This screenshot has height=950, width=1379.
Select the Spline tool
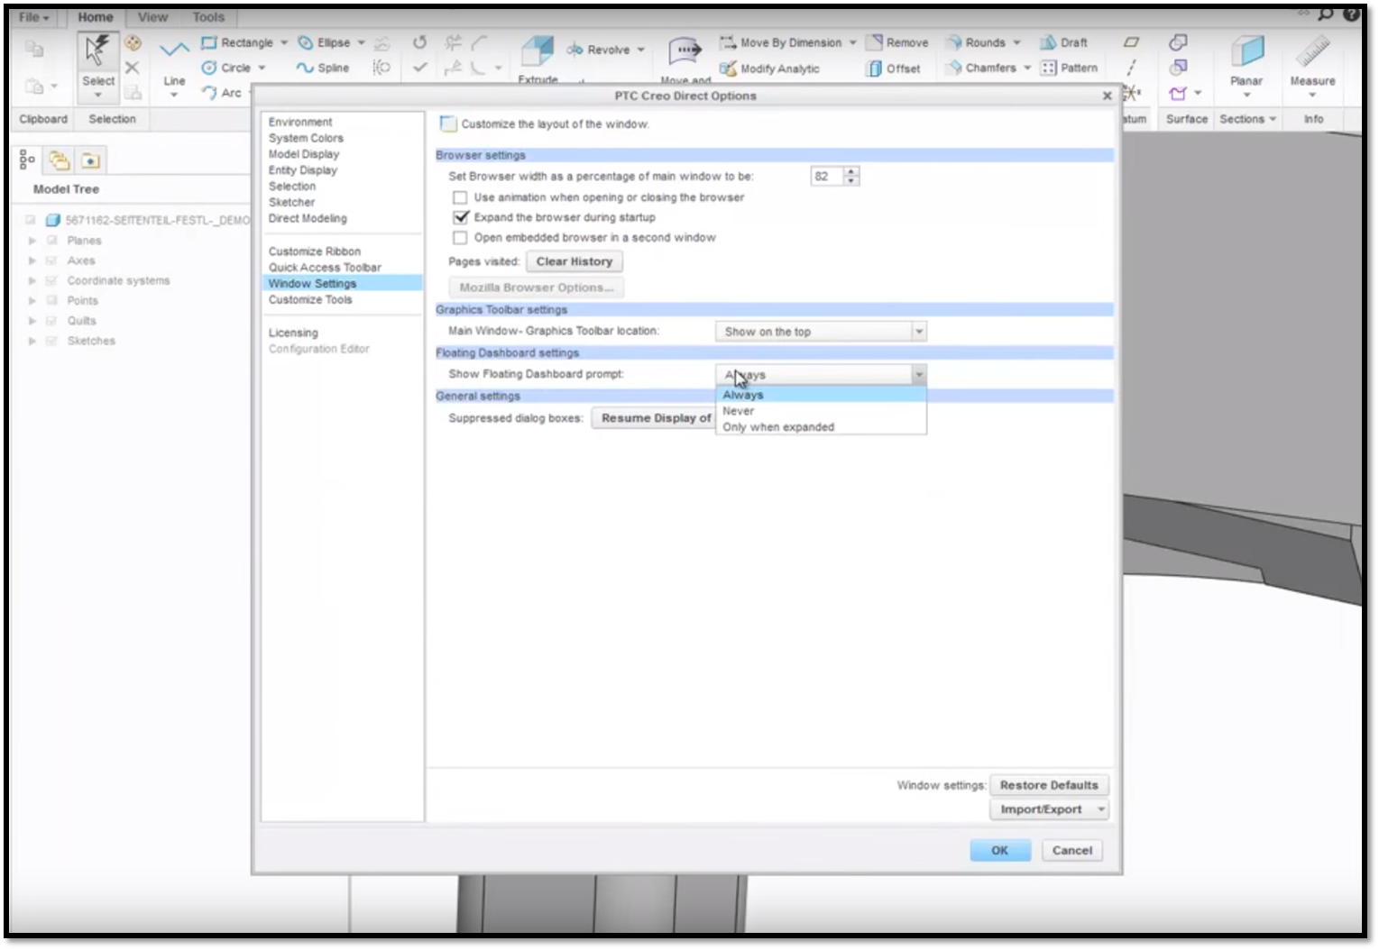323,68
